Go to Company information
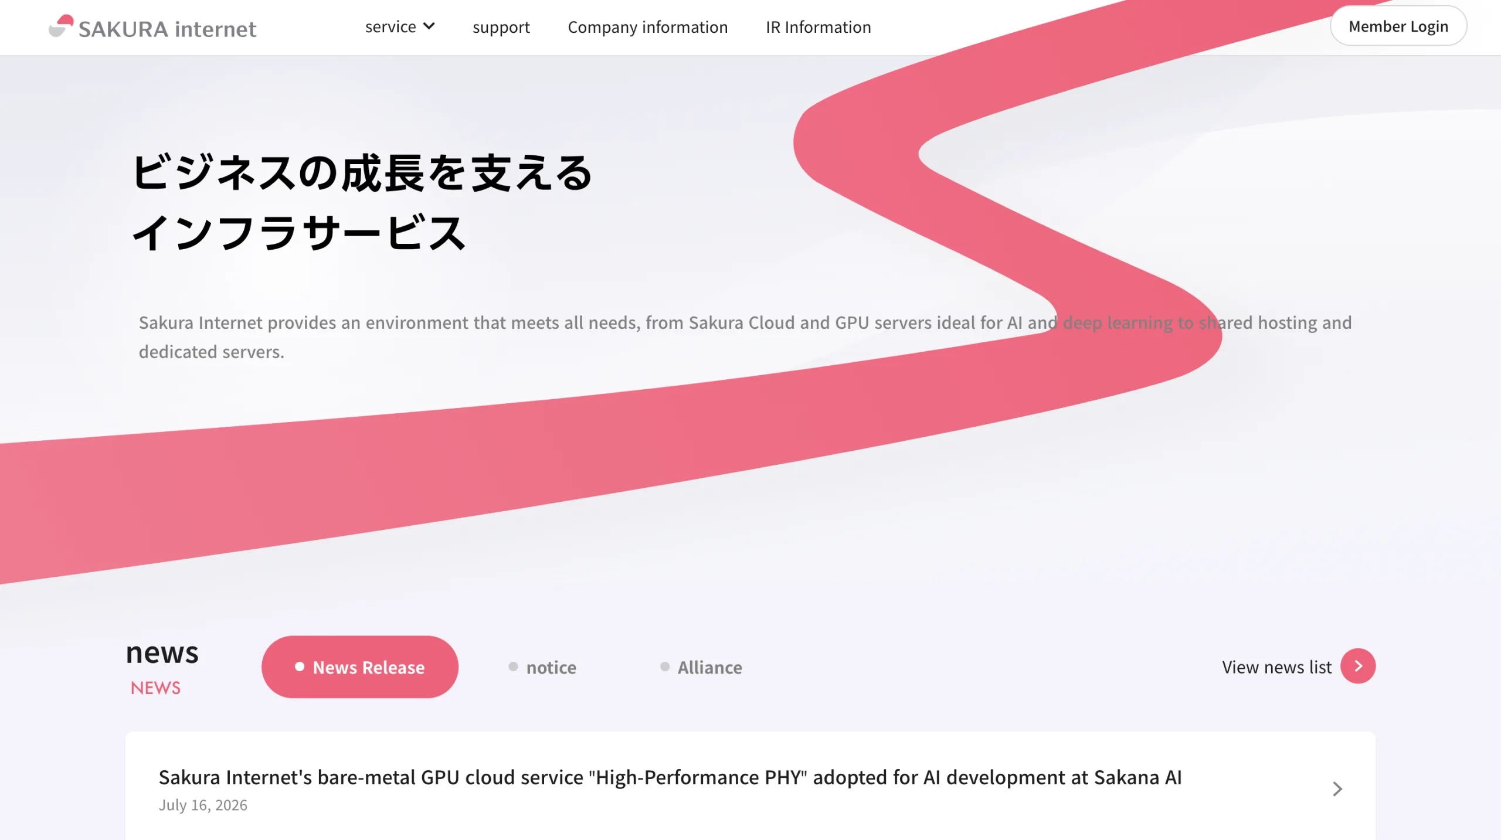 647,27
